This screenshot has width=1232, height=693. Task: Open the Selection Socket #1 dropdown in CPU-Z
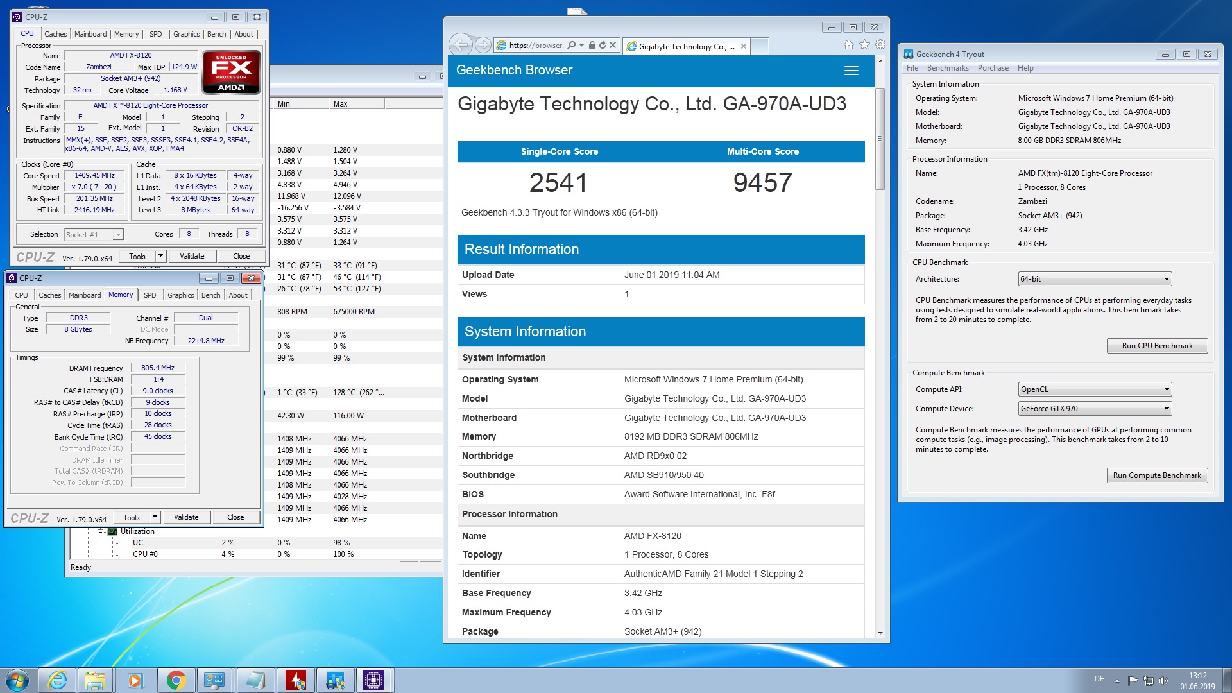tap(94, 235)
